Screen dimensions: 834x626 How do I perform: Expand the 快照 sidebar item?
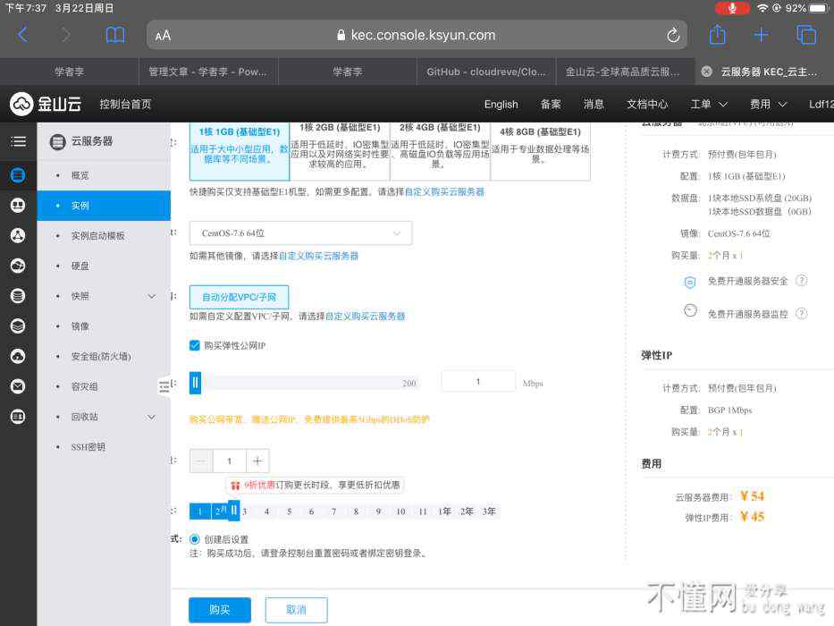coord(151,296)
